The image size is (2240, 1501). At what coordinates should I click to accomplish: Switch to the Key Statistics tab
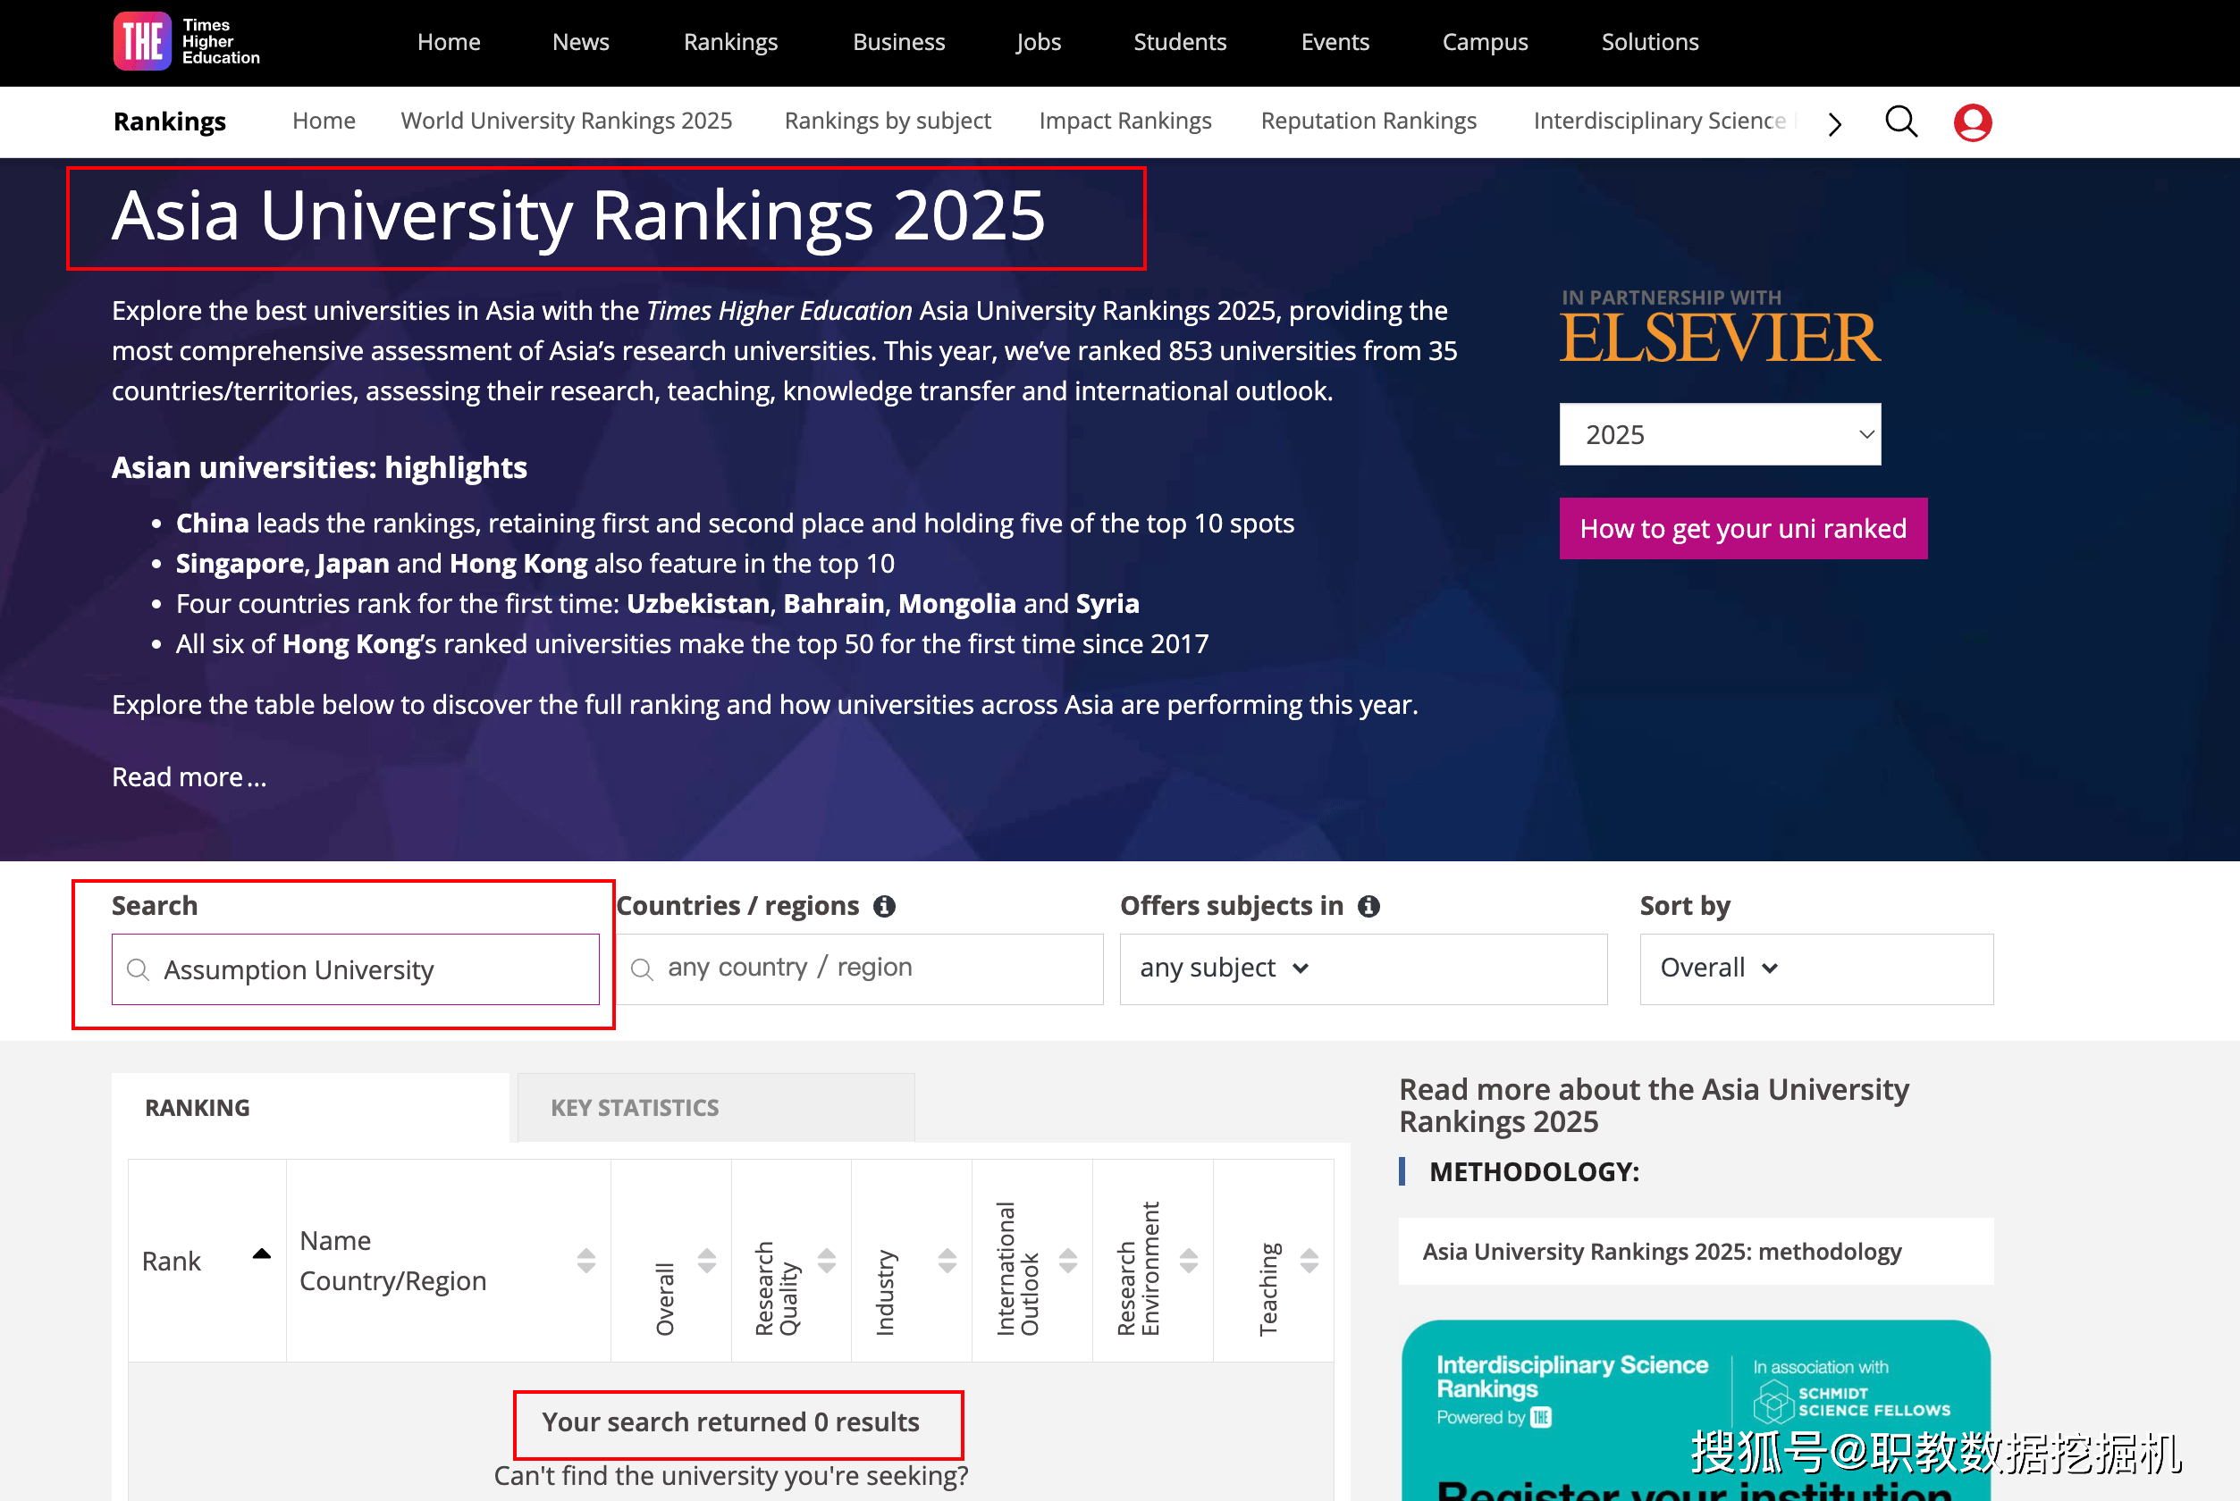(x=635, y=1108)
